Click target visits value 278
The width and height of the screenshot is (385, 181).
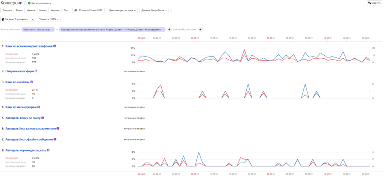(34, 62)
